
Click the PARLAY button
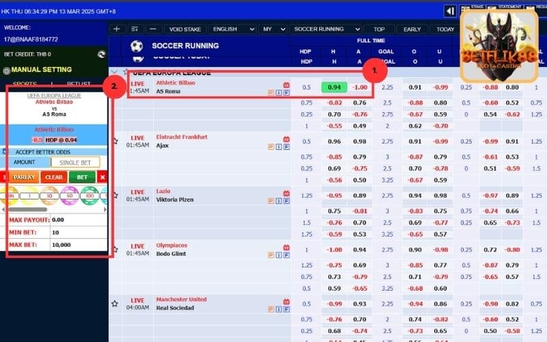(x=24, y=177)
